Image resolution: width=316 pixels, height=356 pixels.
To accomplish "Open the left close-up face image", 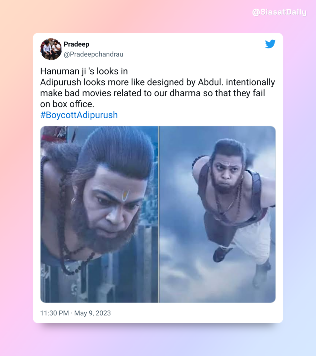I will pos(99,214).
